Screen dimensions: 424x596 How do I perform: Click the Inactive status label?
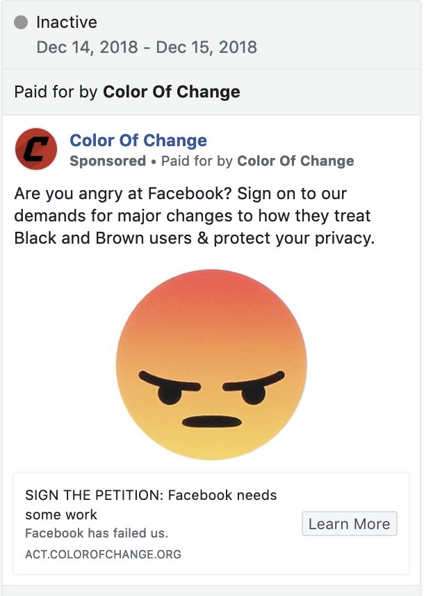click(x=67, y=22)
